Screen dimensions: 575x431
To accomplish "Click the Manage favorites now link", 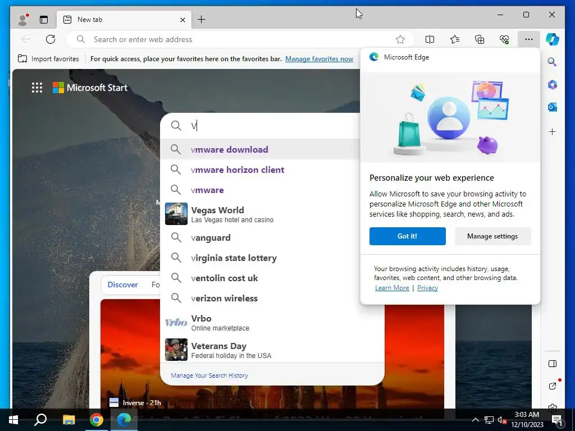I will click(x=319, y=58).
